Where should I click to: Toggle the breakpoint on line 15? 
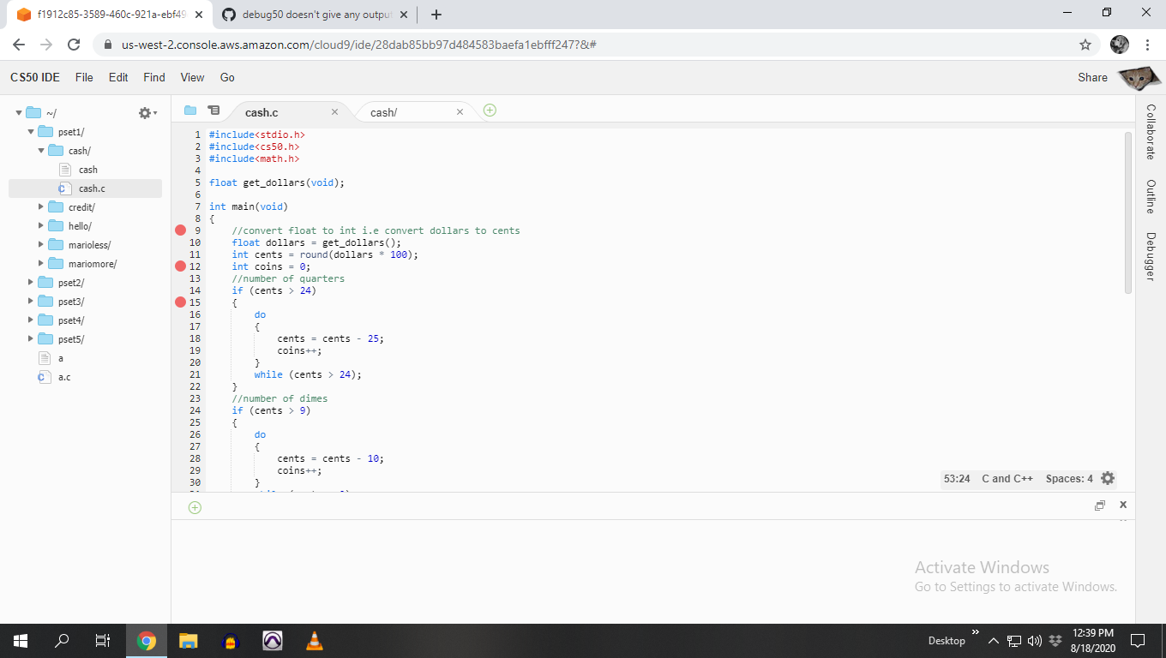pos(180,302)
